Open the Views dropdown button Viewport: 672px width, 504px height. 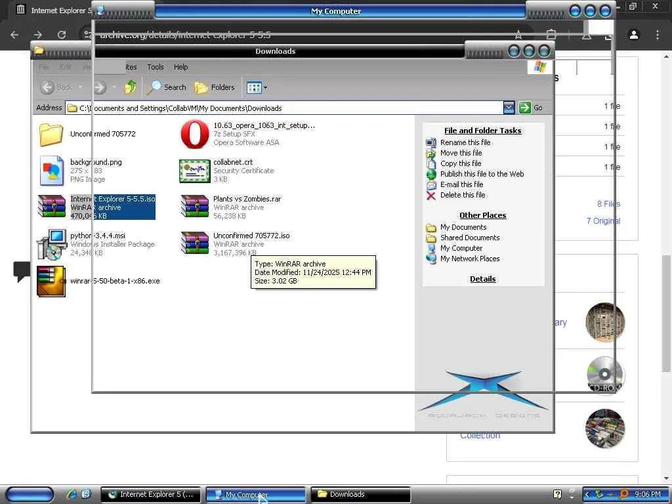257,88
